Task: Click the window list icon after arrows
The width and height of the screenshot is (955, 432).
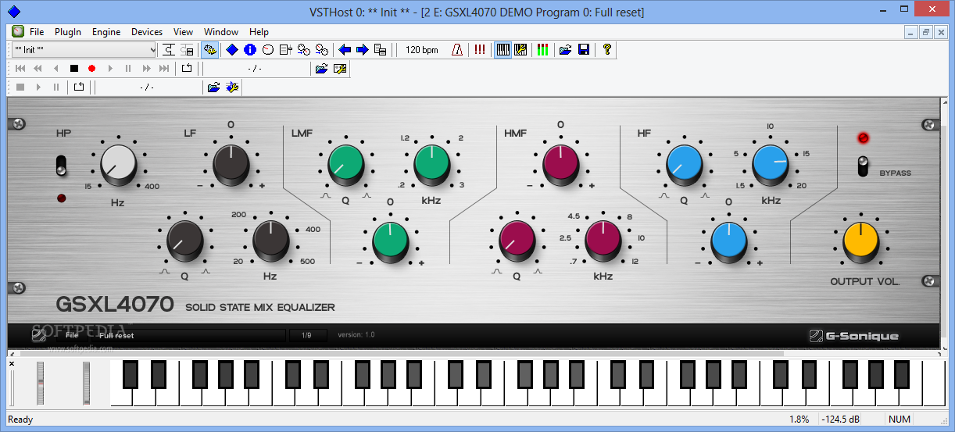Action: pyautogui.click(x=380, y=50)
